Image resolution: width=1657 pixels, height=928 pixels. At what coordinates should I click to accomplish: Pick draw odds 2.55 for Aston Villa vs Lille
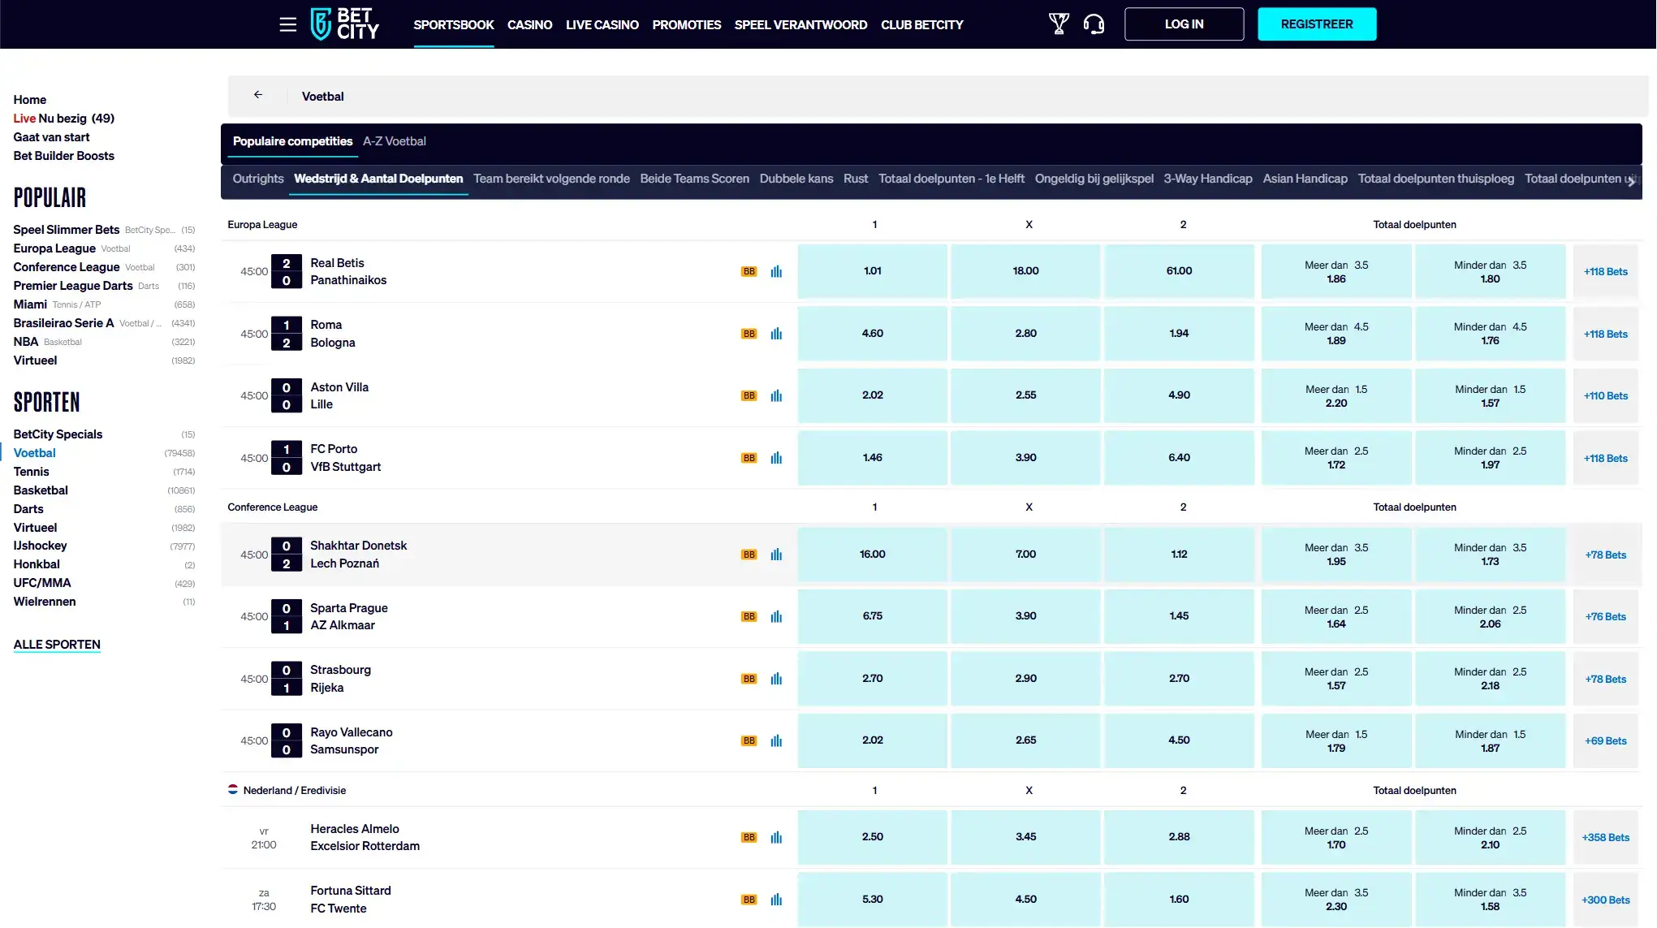coord(1025,395)
